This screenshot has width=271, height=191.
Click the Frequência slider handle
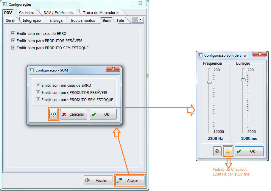[x=209, y=82]
